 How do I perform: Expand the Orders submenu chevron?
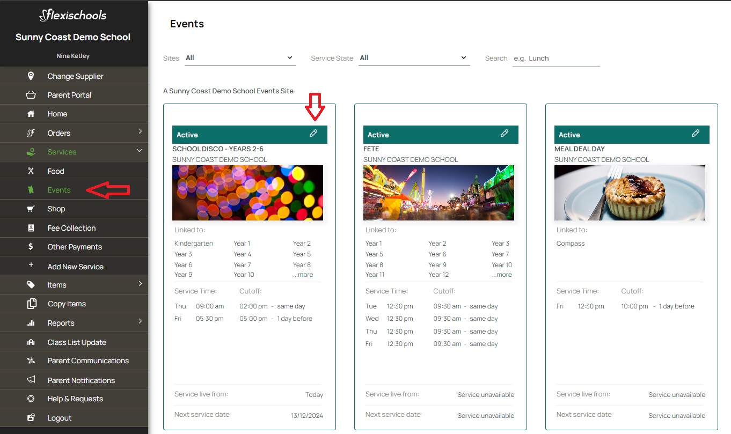140,131
